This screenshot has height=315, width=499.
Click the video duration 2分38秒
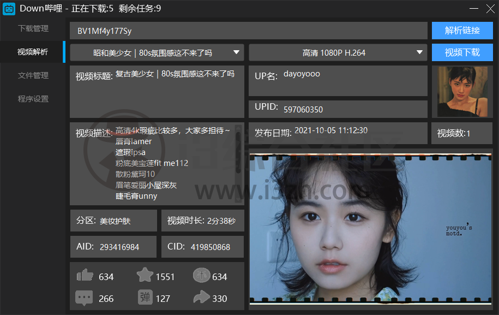coord(221,221)
